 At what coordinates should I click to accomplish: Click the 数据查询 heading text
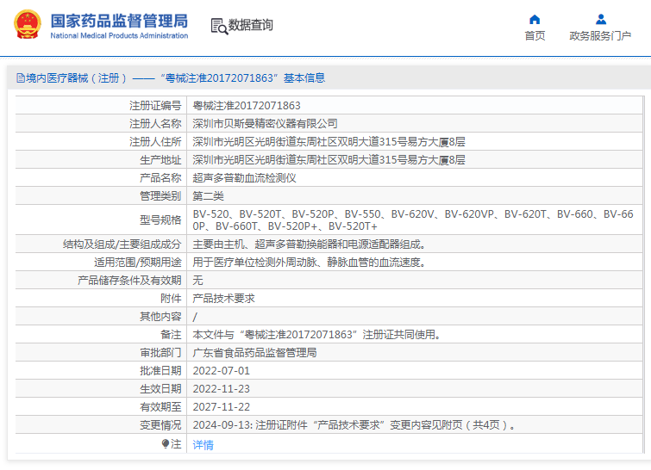pos(251,25)
